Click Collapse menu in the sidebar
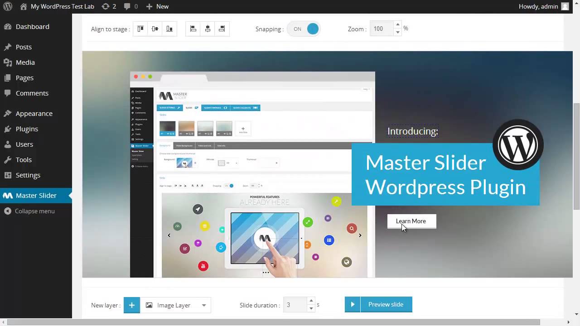The width and height of the screenshot is (580, 326). [x=34, y=211]
